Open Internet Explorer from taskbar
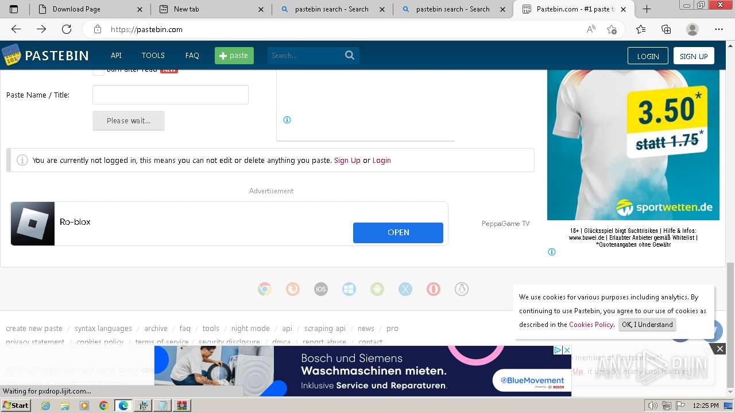The height and width of the screenshot is (413, 735). pos(46,406)
